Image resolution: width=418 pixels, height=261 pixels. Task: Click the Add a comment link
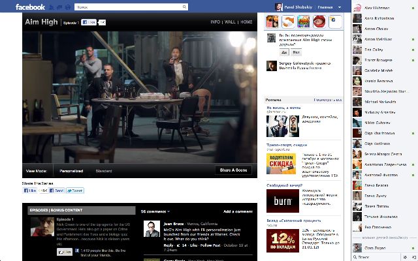click(238, 211)
